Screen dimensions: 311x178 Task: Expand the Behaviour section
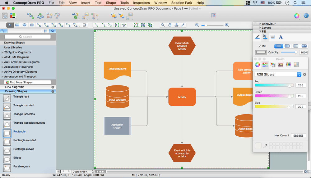click(x=269, y=24)
